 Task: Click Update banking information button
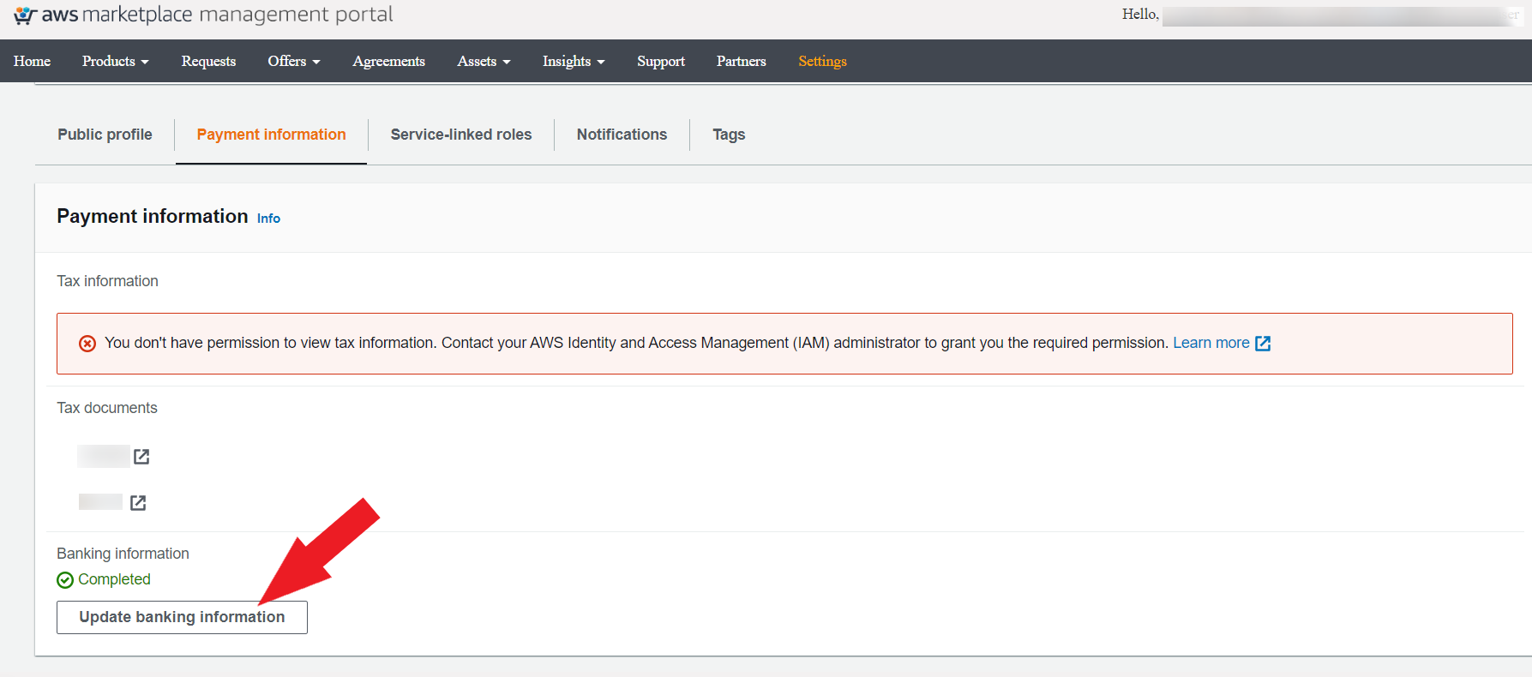182,617
